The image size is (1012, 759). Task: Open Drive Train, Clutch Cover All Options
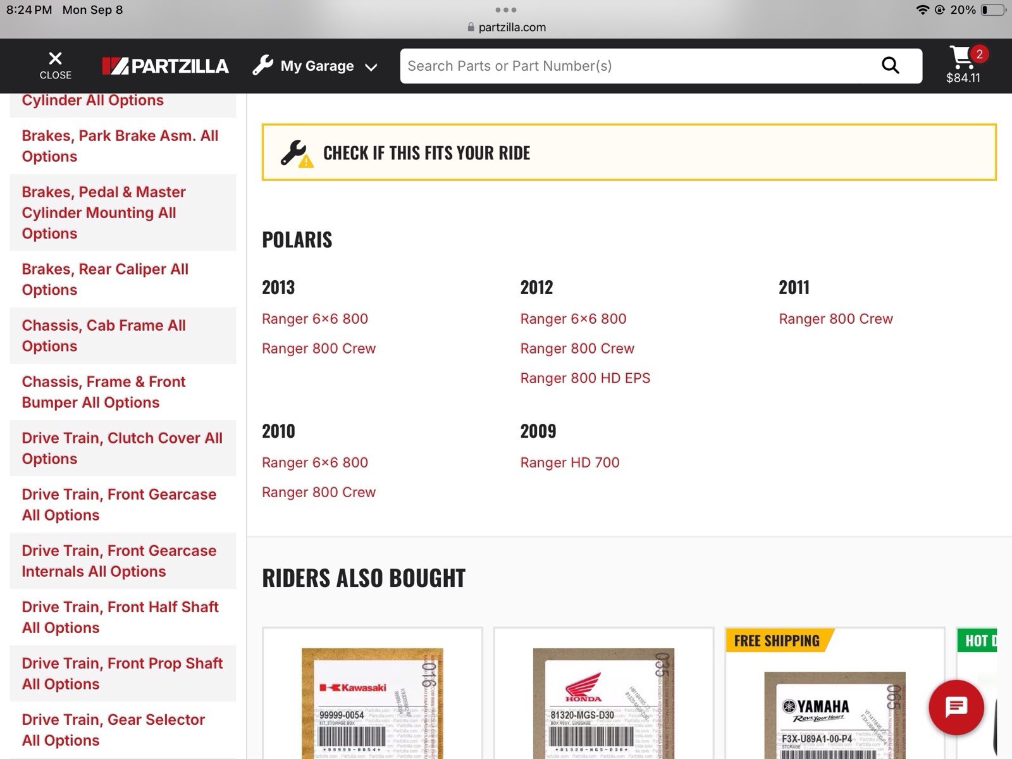tap(123, 448)
